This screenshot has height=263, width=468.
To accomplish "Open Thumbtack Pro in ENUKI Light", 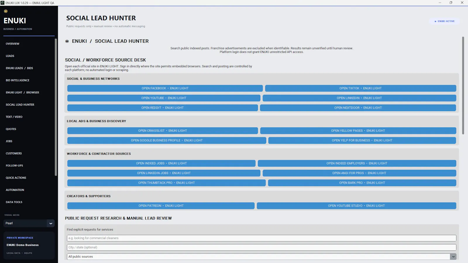I will point(166,183).
